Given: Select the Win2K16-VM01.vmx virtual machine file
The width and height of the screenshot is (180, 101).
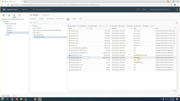Looking at the screenshot, I should [76, 63].
